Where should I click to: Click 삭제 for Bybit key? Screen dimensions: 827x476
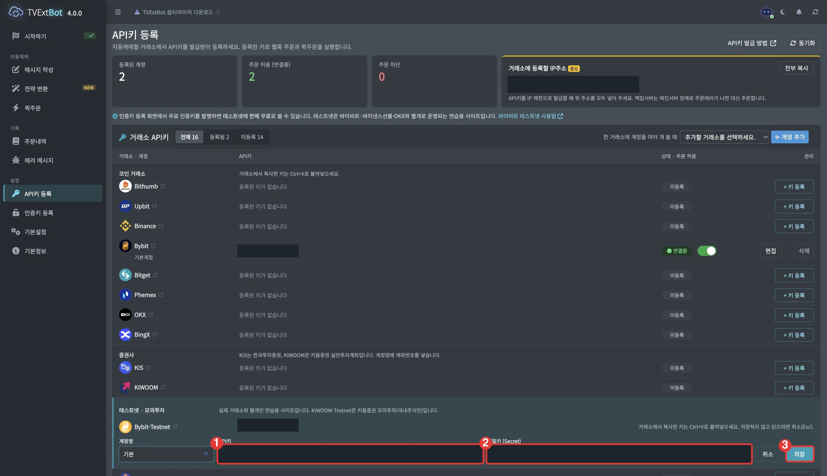[x=804, y=251]
